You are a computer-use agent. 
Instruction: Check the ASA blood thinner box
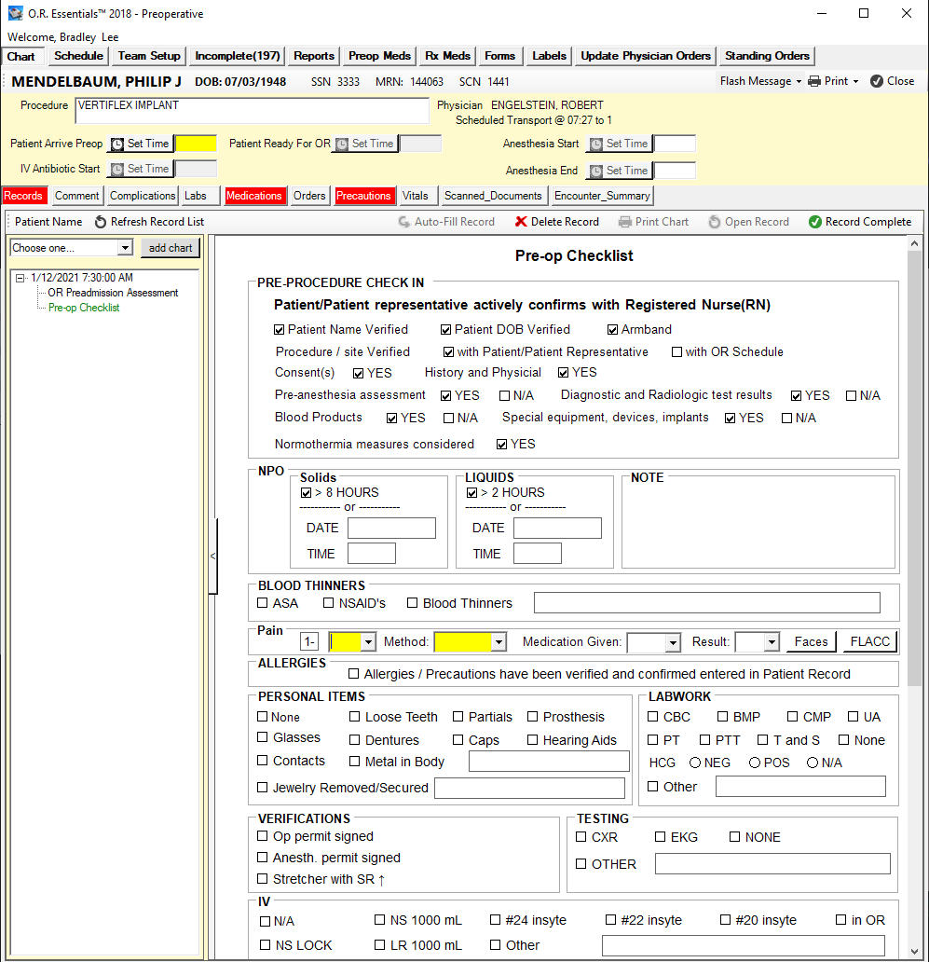[263, 603]
